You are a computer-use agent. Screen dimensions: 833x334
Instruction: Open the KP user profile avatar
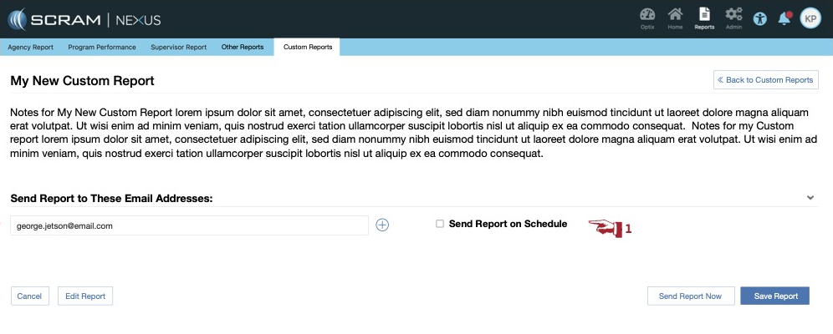810,18
